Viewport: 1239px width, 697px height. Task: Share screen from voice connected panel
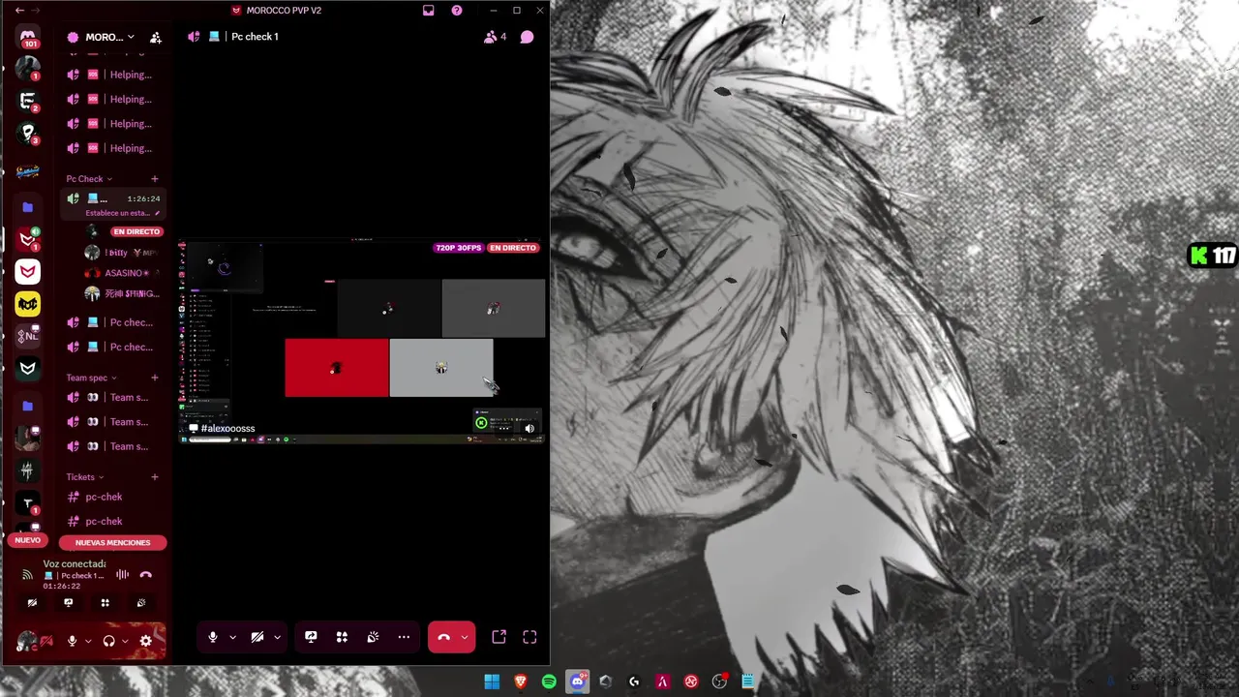point(68,602)
